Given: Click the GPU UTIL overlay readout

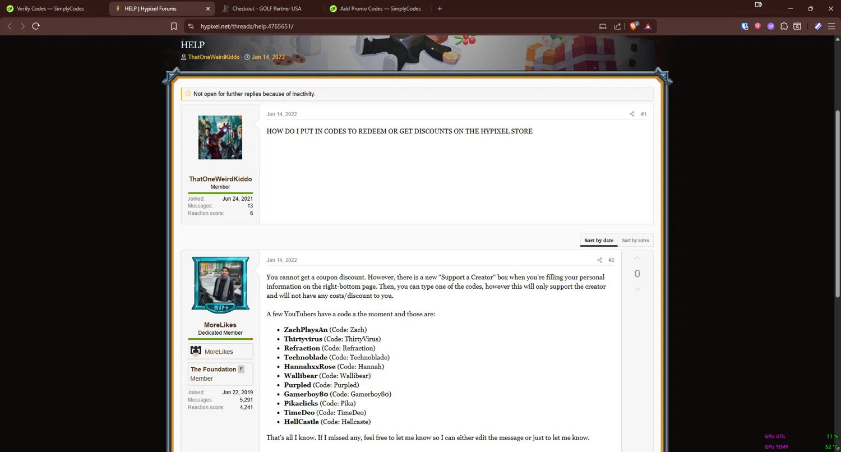Looking at the screenshot, I should click(801, 436).
